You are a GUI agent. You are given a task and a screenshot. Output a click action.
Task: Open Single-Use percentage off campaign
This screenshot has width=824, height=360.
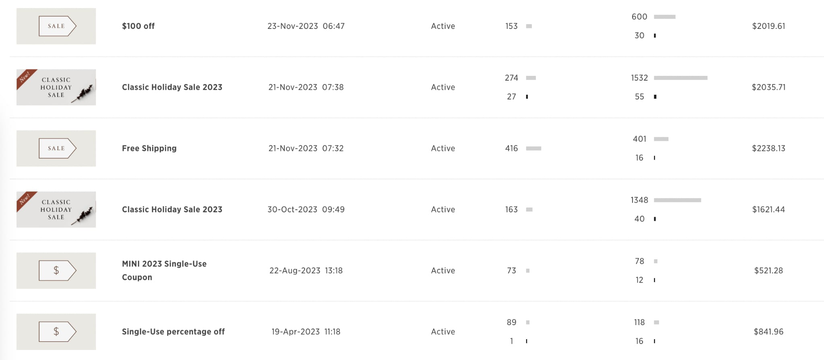173,332
